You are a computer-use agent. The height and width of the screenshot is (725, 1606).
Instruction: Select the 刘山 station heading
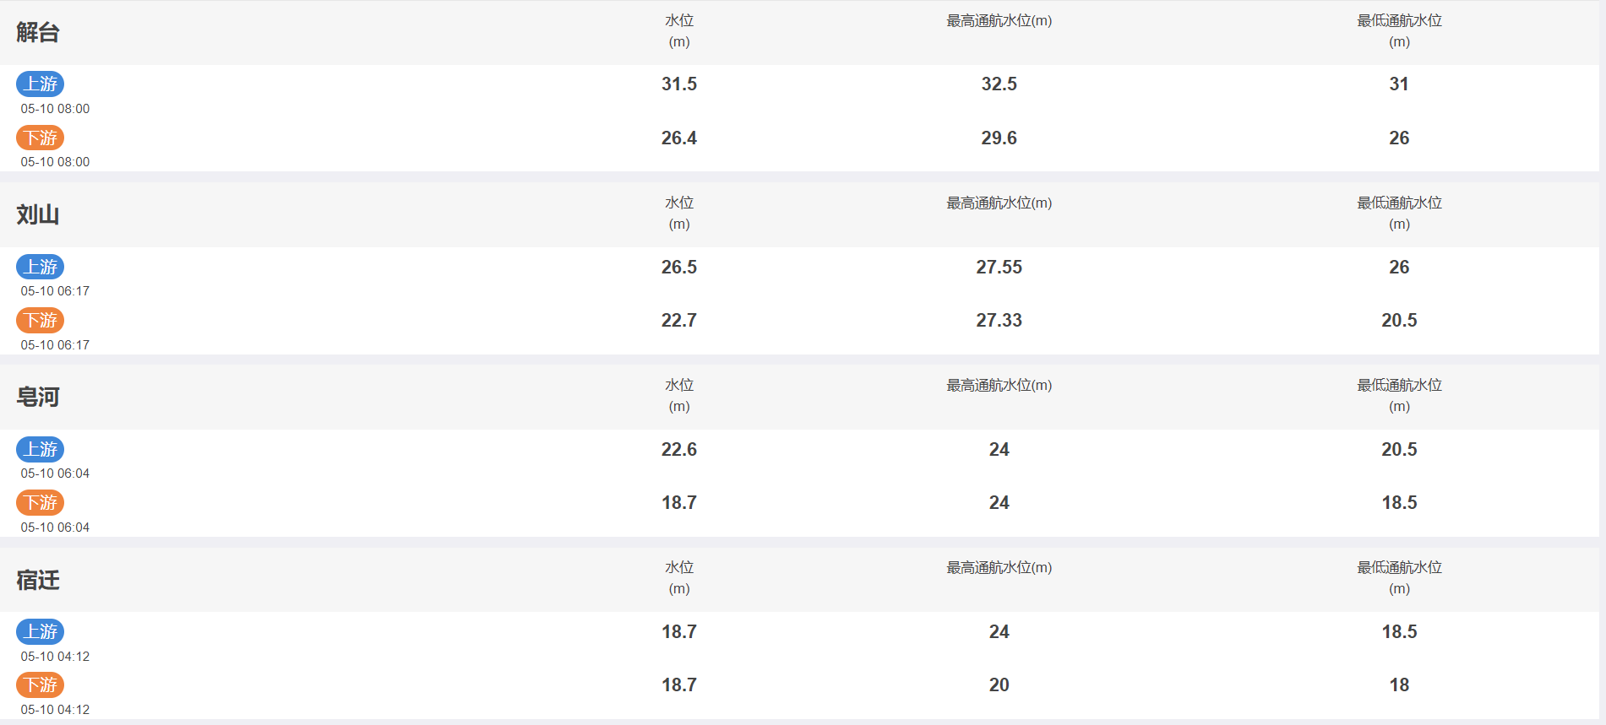(x=38, y=214)
